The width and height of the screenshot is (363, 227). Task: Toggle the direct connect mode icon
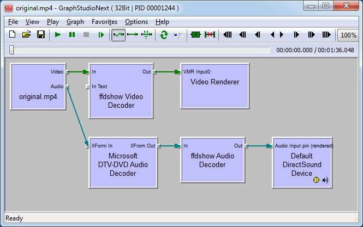133,35
